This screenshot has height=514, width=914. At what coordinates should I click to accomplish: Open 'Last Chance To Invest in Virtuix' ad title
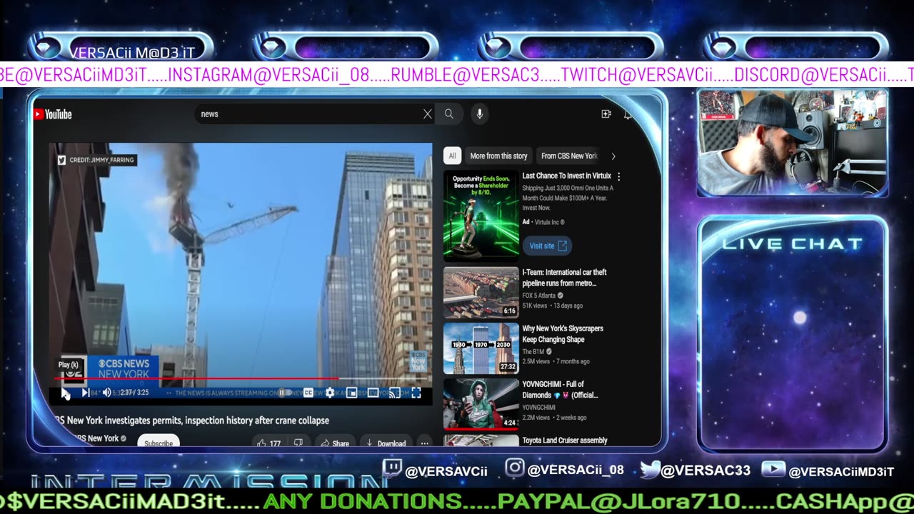(567, 176)
